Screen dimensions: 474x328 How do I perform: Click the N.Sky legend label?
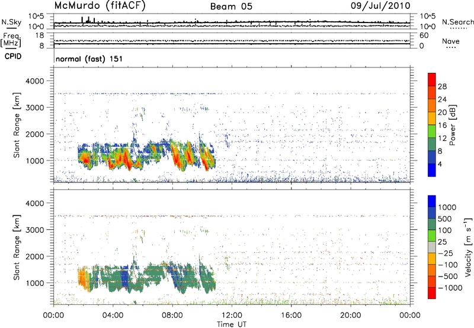coord(11,22)
